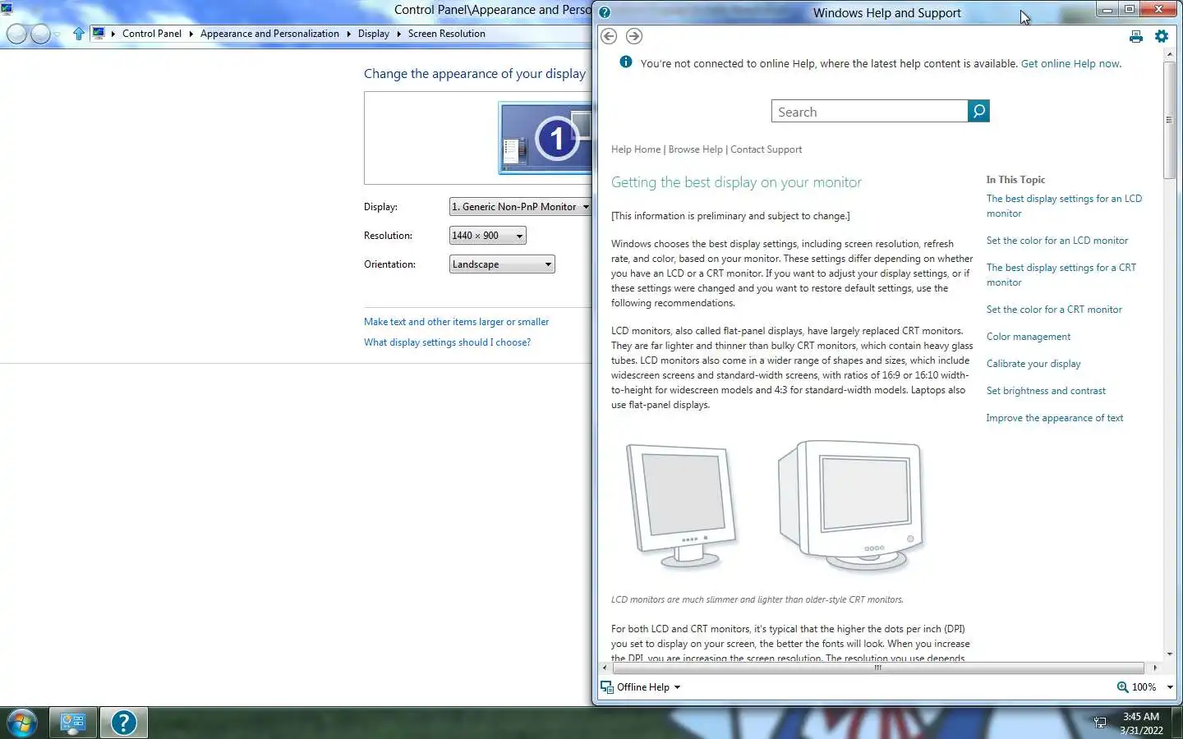Viewport: 1183px width, 739px height.
Task: Print this help topic
Action: 1136,36
